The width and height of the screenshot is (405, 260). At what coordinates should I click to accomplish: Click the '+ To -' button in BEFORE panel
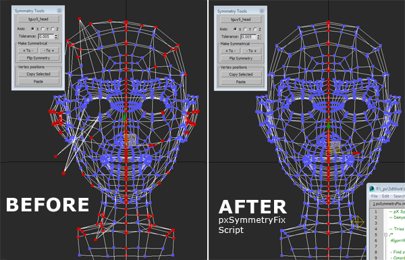point(28,51)
